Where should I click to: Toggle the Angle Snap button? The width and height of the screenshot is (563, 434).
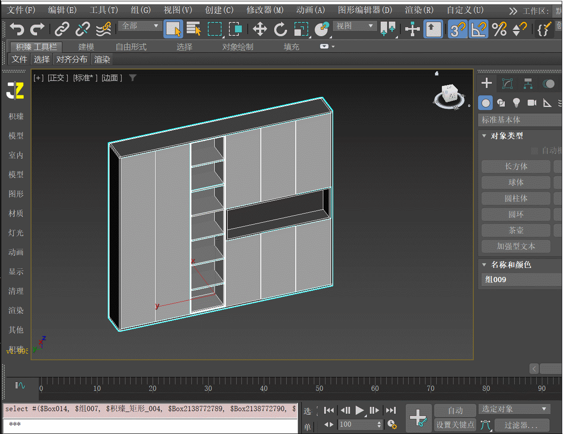(479, 29)
